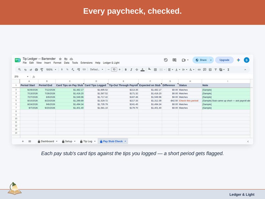Click the search menus magnifier icon
The image size is (265, 199).
click(20, 69)
